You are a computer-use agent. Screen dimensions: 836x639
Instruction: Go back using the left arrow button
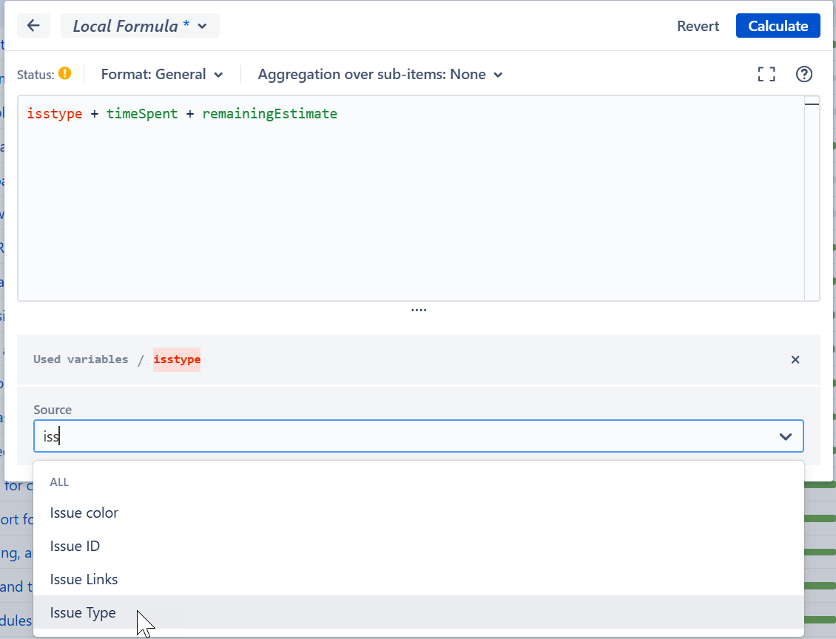pos(33,26)
